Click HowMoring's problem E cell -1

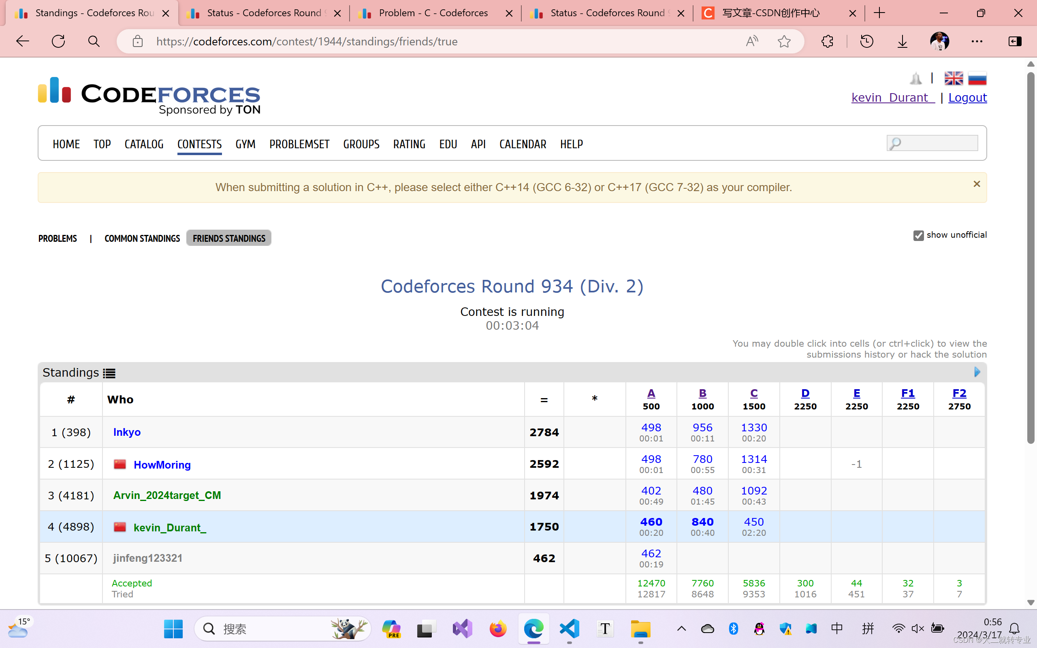(856, 464)
